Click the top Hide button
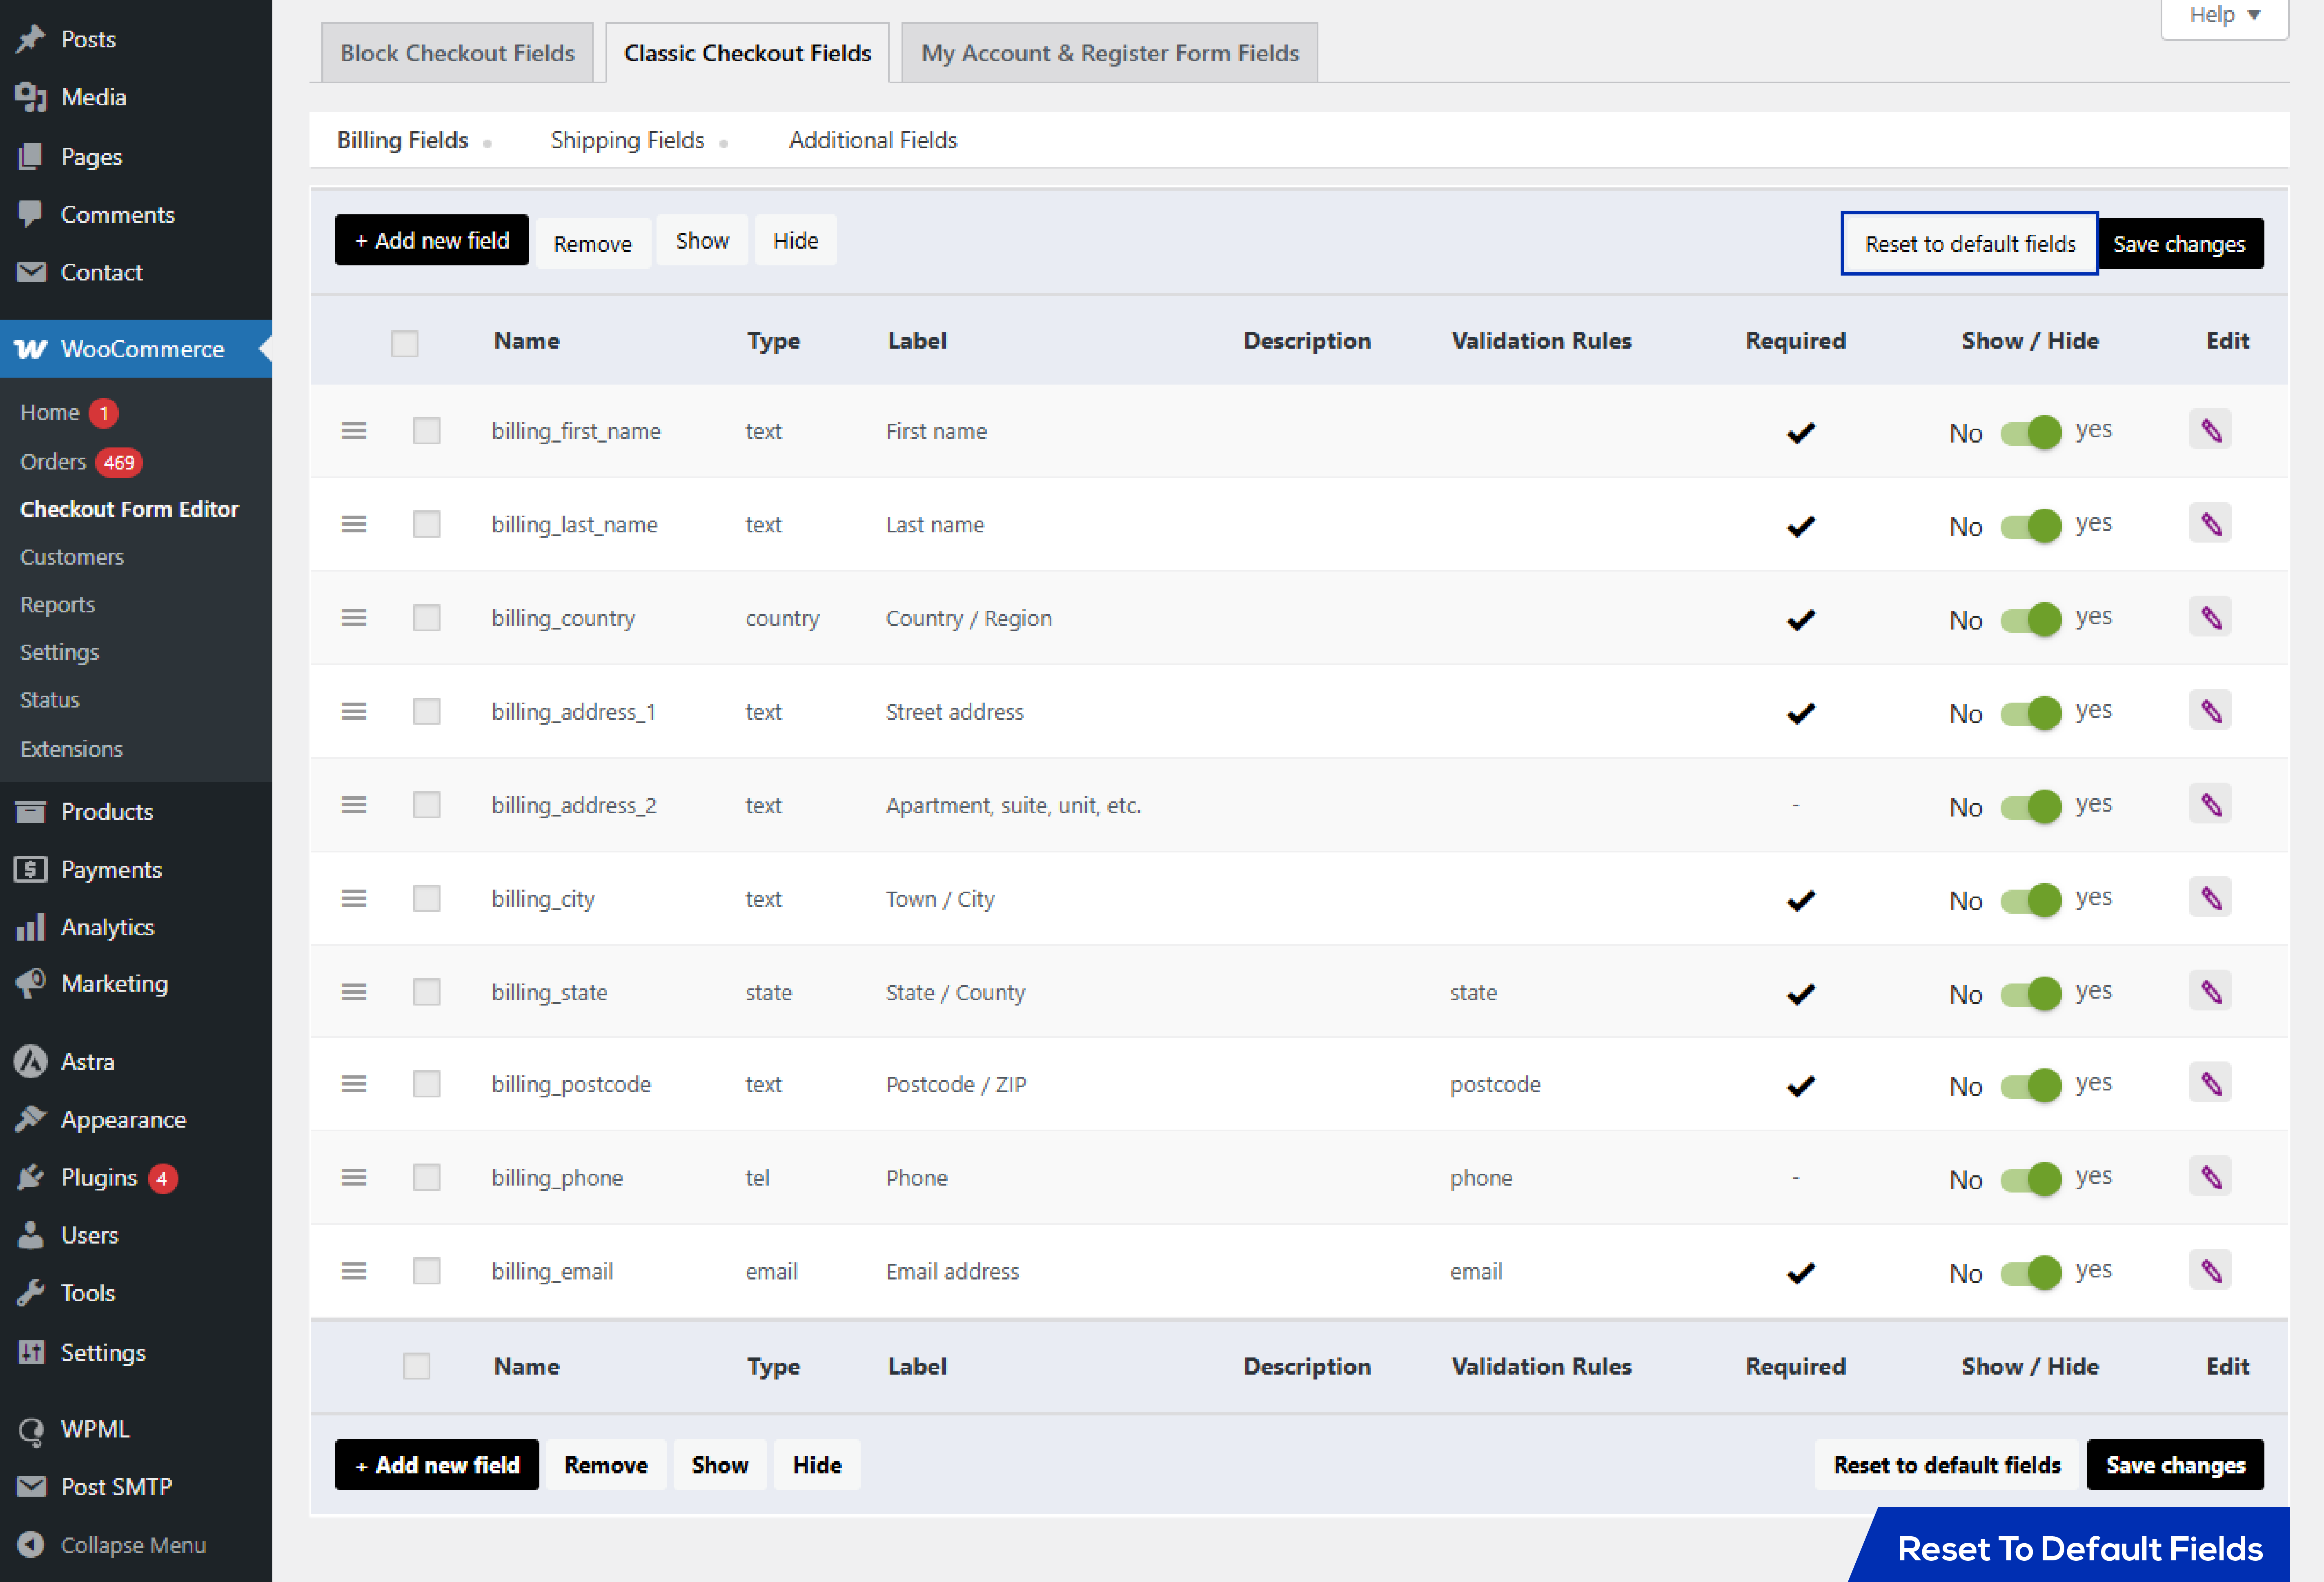Viewport: 2324px width, 1582px height. pos(796,240)
